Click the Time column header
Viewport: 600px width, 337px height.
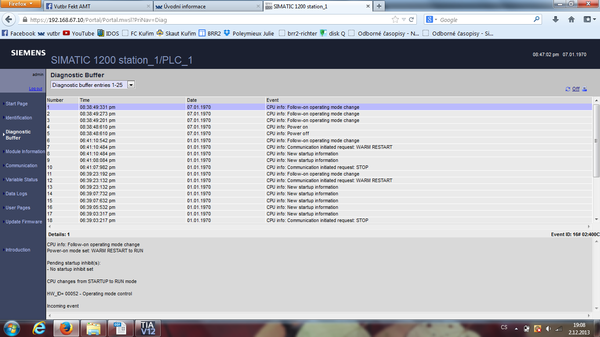pos(132,100)
